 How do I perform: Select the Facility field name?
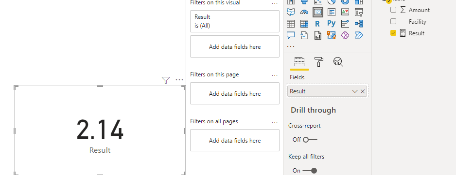[x=417, y=21]
